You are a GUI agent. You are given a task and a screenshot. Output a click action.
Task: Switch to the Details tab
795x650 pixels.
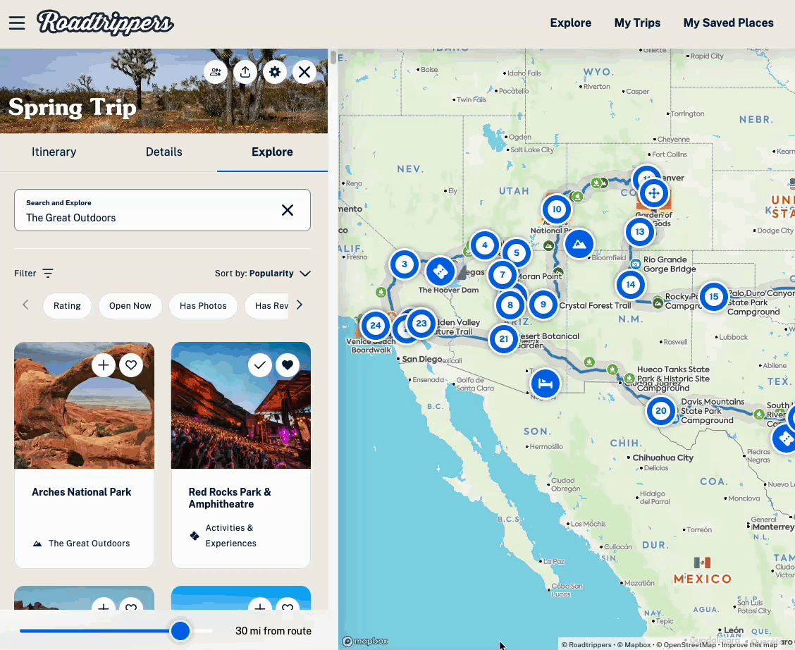point(164,152)
